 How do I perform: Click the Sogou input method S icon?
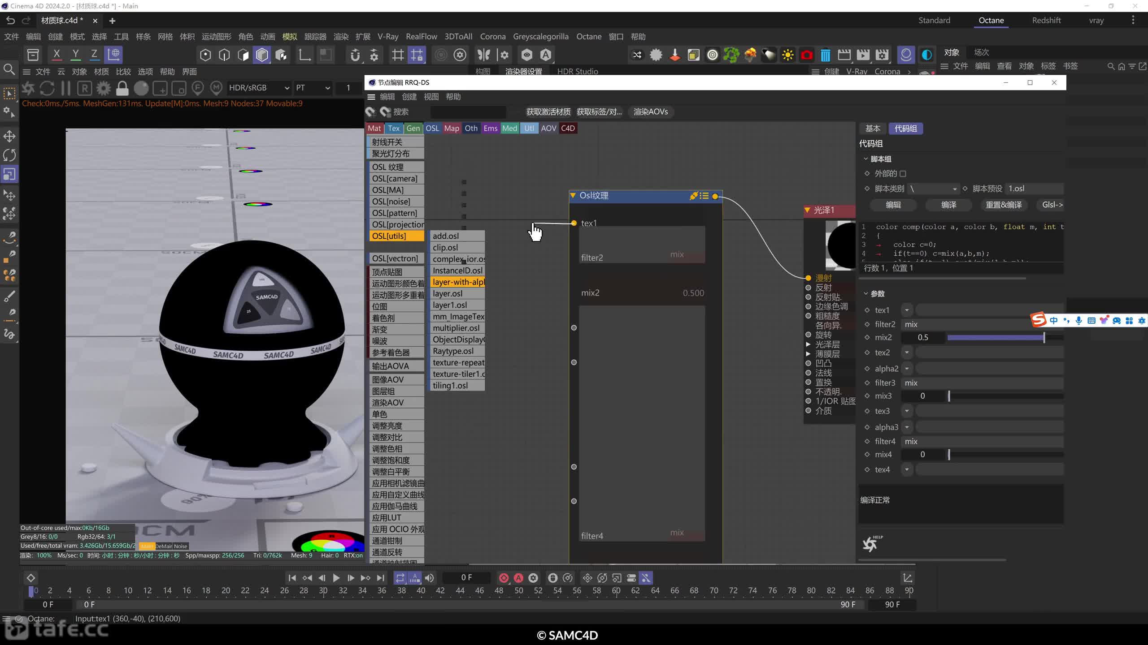click(x=1038, y=320)
